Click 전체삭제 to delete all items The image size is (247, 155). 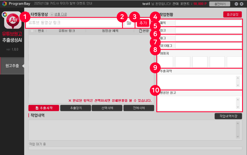(138, 108)
